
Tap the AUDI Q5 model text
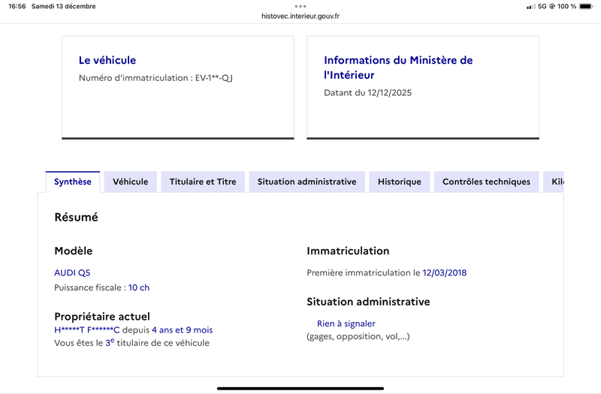(x=72, y=273)
